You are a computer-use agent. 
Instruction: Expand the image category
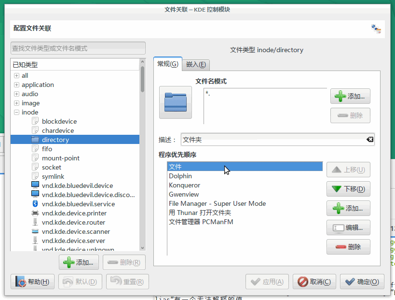coord(16,103)
